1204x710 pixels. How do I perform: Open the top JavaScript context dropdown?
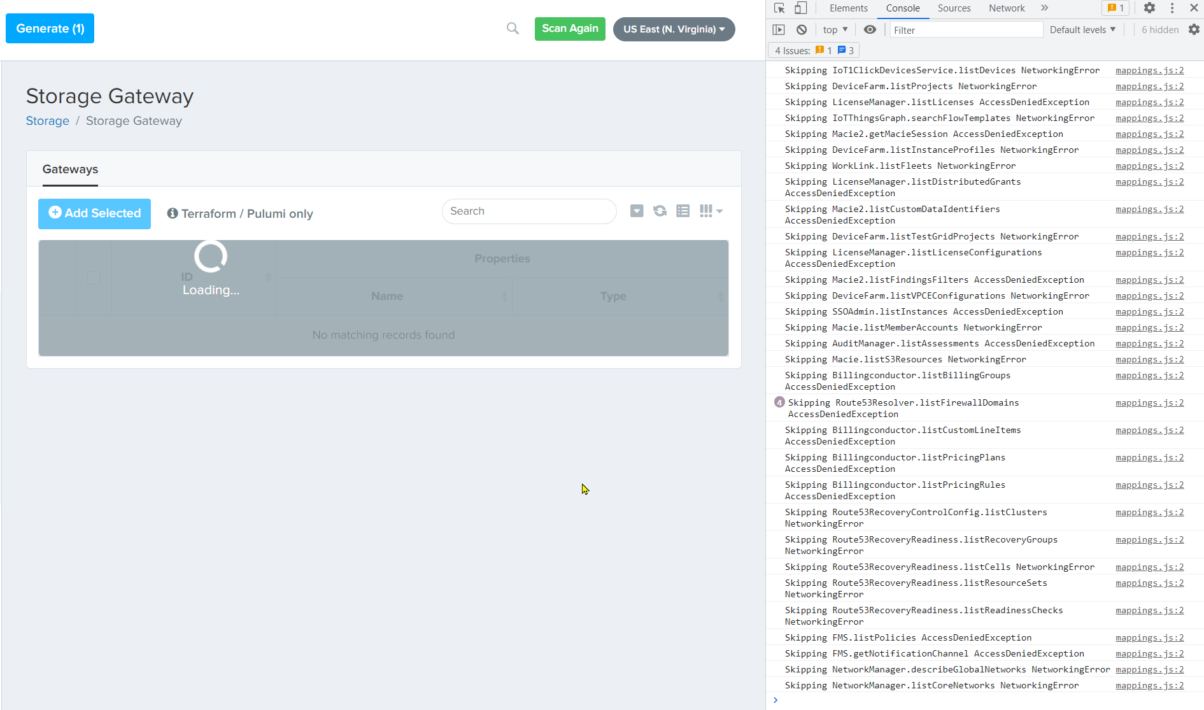pos(835,30)
